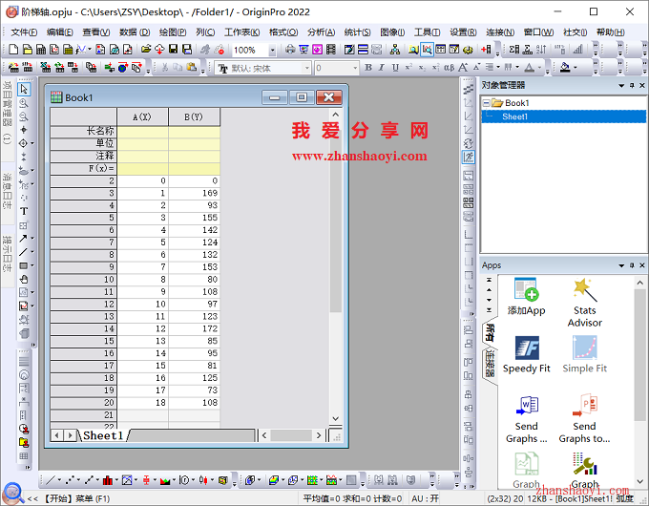
Task: Switch to the Sheet1 worksheet tab
Action: (103, 435)
